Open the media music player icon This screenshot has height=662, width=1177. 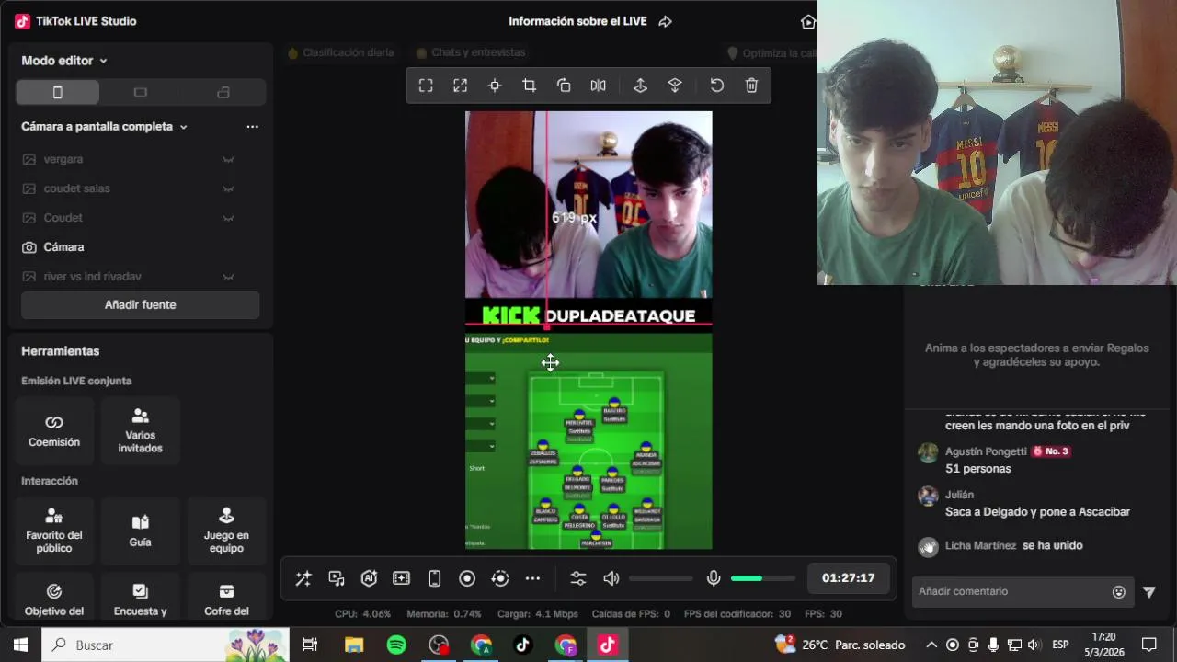click(x=337, y=578)
